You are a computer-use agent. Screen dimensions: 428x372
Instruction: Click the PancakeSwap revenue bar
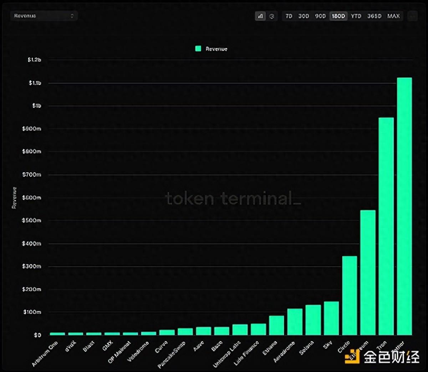pyautogui.click(x=185, y=332)
